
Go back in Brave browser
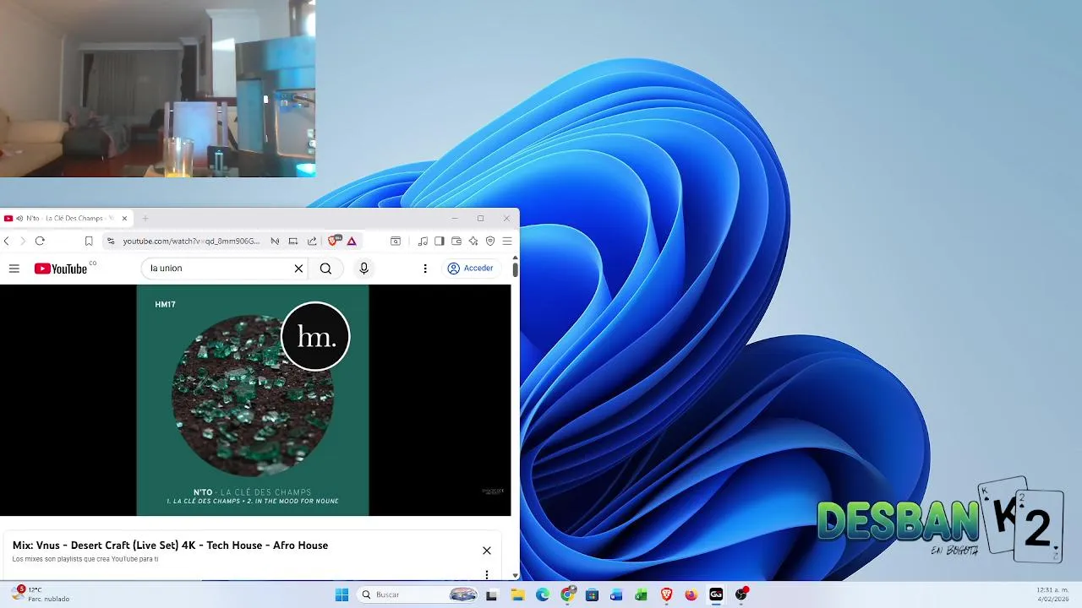pos(7,241)
